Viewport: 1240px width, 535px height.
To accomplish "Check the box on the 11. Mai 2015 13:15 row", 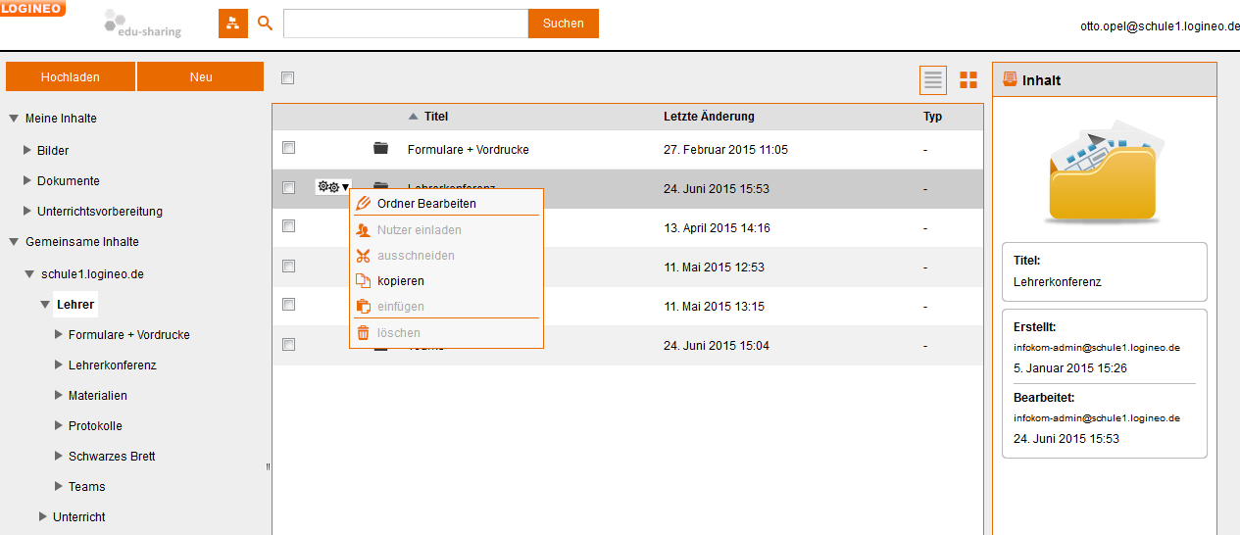I will [x=288, y=305].
